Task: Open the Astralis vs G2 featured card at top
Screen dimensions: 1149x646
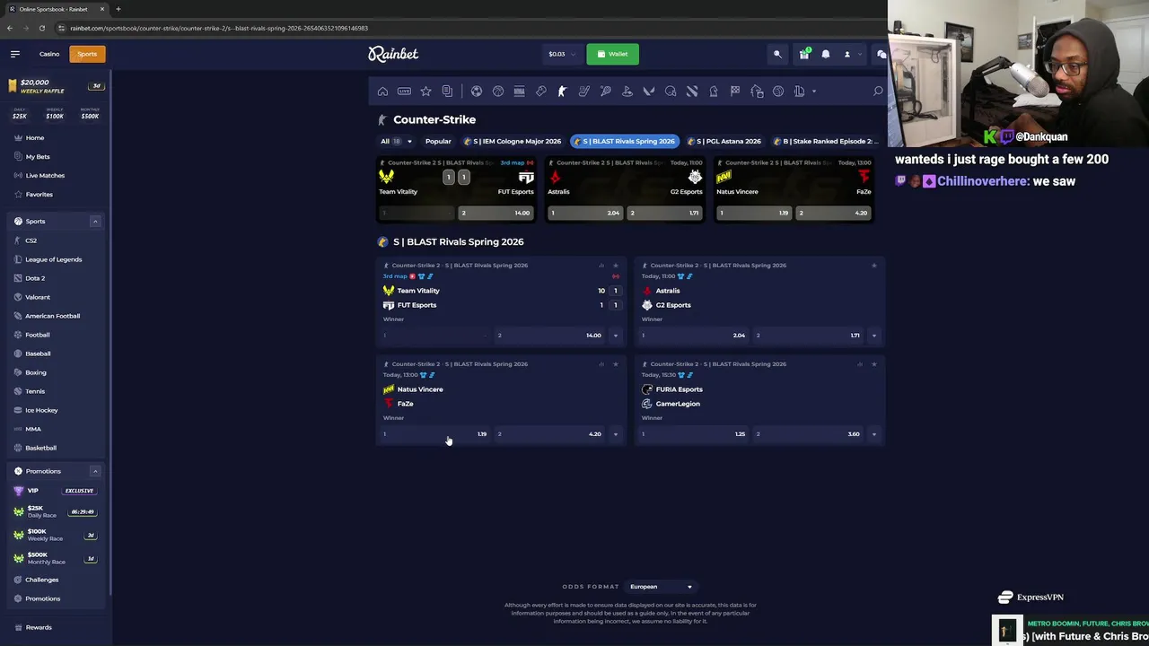Action: (x=625, y=189)
